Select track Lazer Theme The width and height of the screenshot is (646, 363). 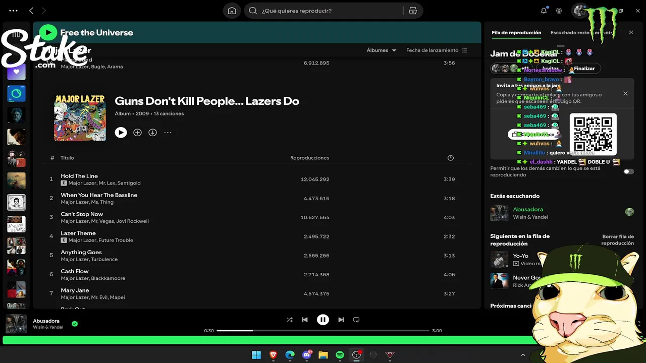click(257, 237)
